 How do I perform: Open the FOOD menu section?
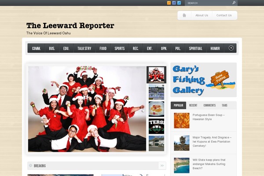coord(103,48)
